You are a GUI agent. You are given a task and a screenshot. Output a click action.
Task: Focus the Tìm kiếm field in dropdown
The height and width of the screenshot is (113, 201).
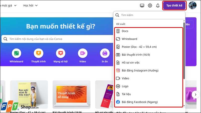pyautogui.click(x=149, y=15)
